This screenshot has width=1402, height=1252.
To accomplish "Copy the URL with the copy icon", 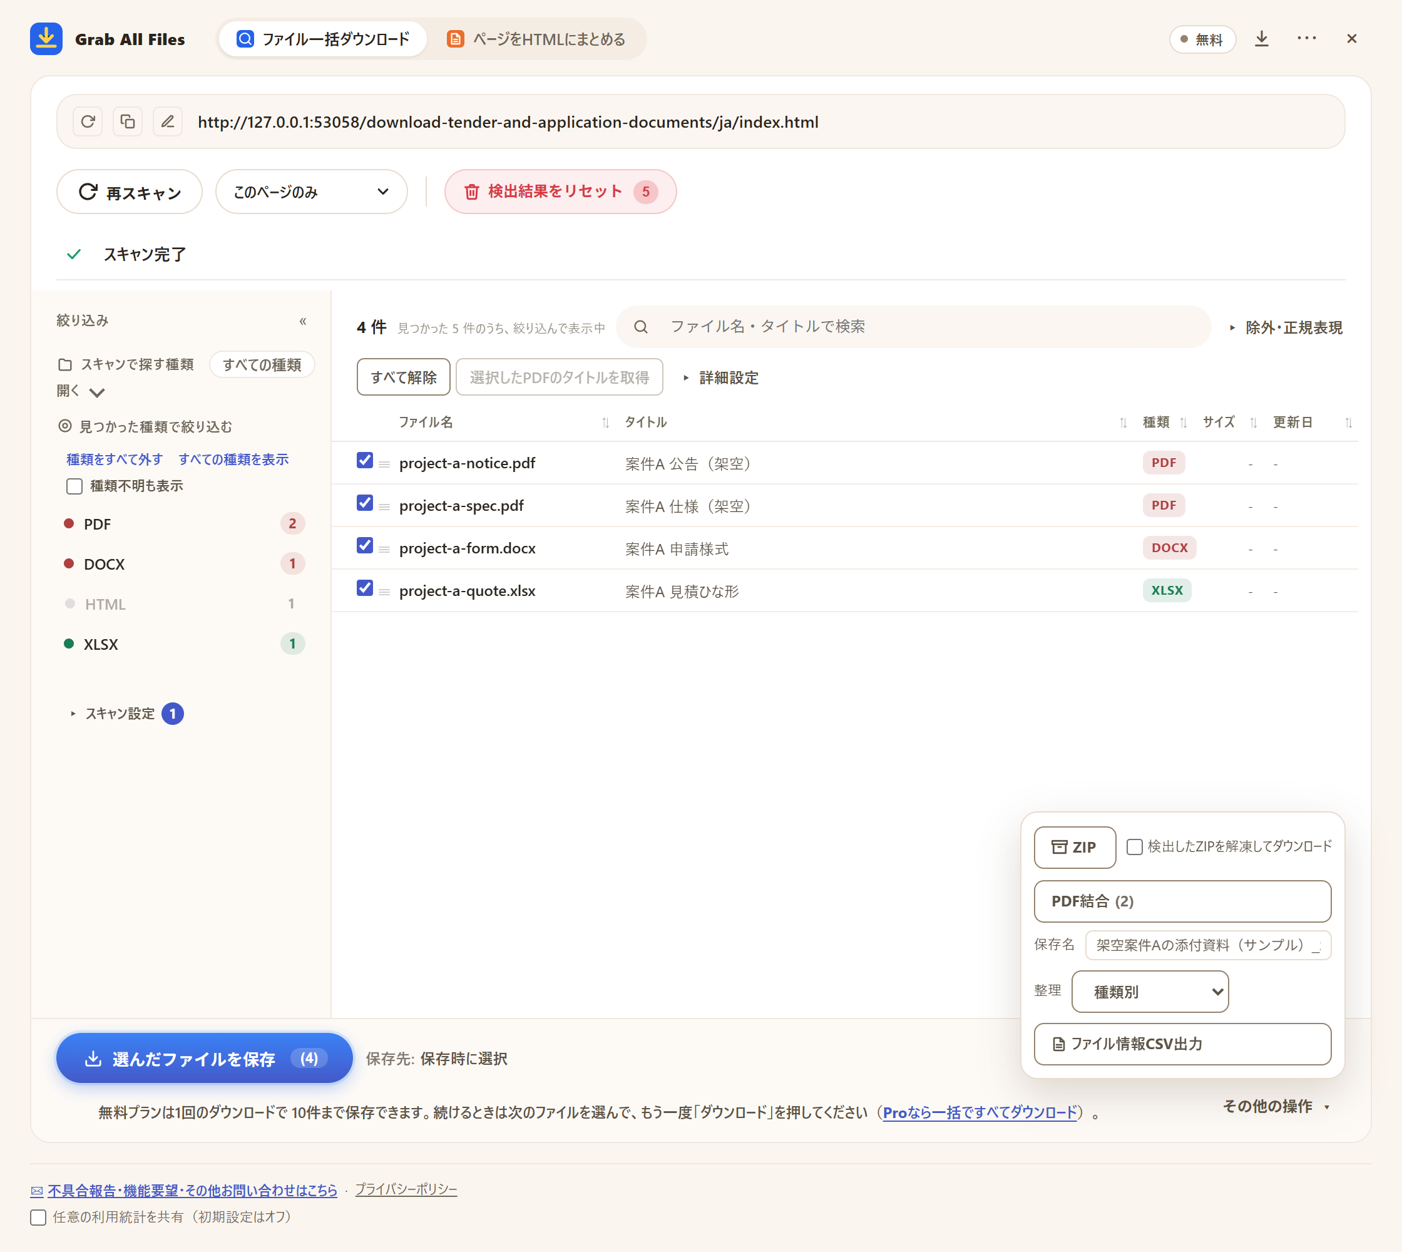I will [x=127, y=122].
